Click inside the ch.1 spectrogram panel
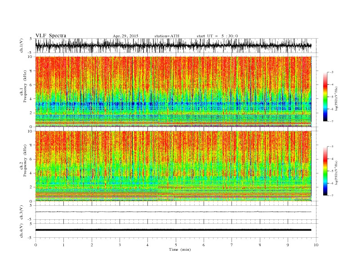Viewport: 356px width, 275px height. tap(173, 92)
